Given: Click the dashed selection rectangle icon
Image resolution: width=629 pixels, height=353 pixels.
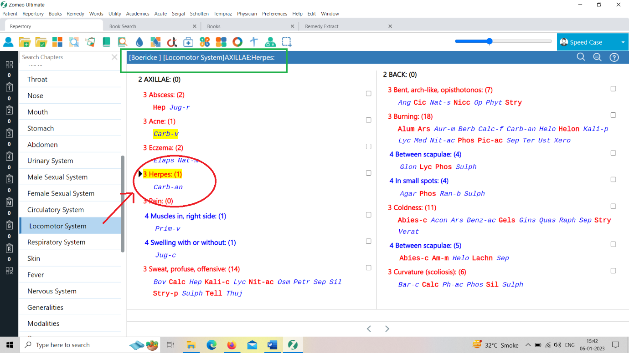Looking at the screenshot, I should coord(287,42).
